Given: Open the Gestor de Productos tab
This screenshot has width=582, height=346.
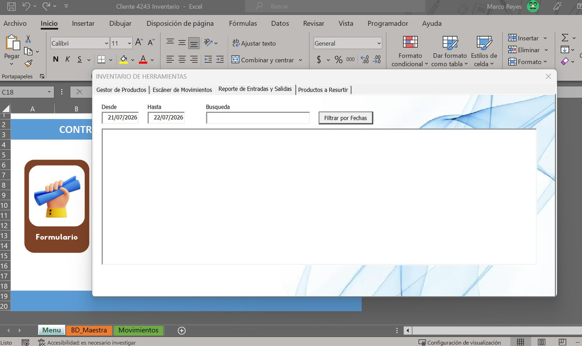Looking at the screenshot, I should (121, 90).
